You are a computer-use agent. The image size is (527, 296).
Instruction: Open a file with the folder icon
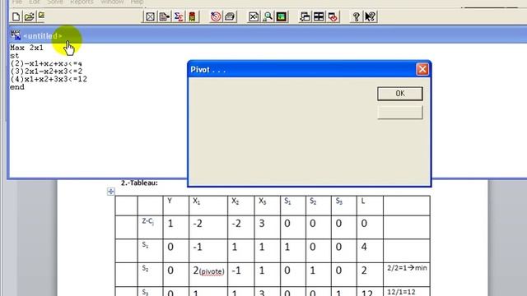pos(30,16)
